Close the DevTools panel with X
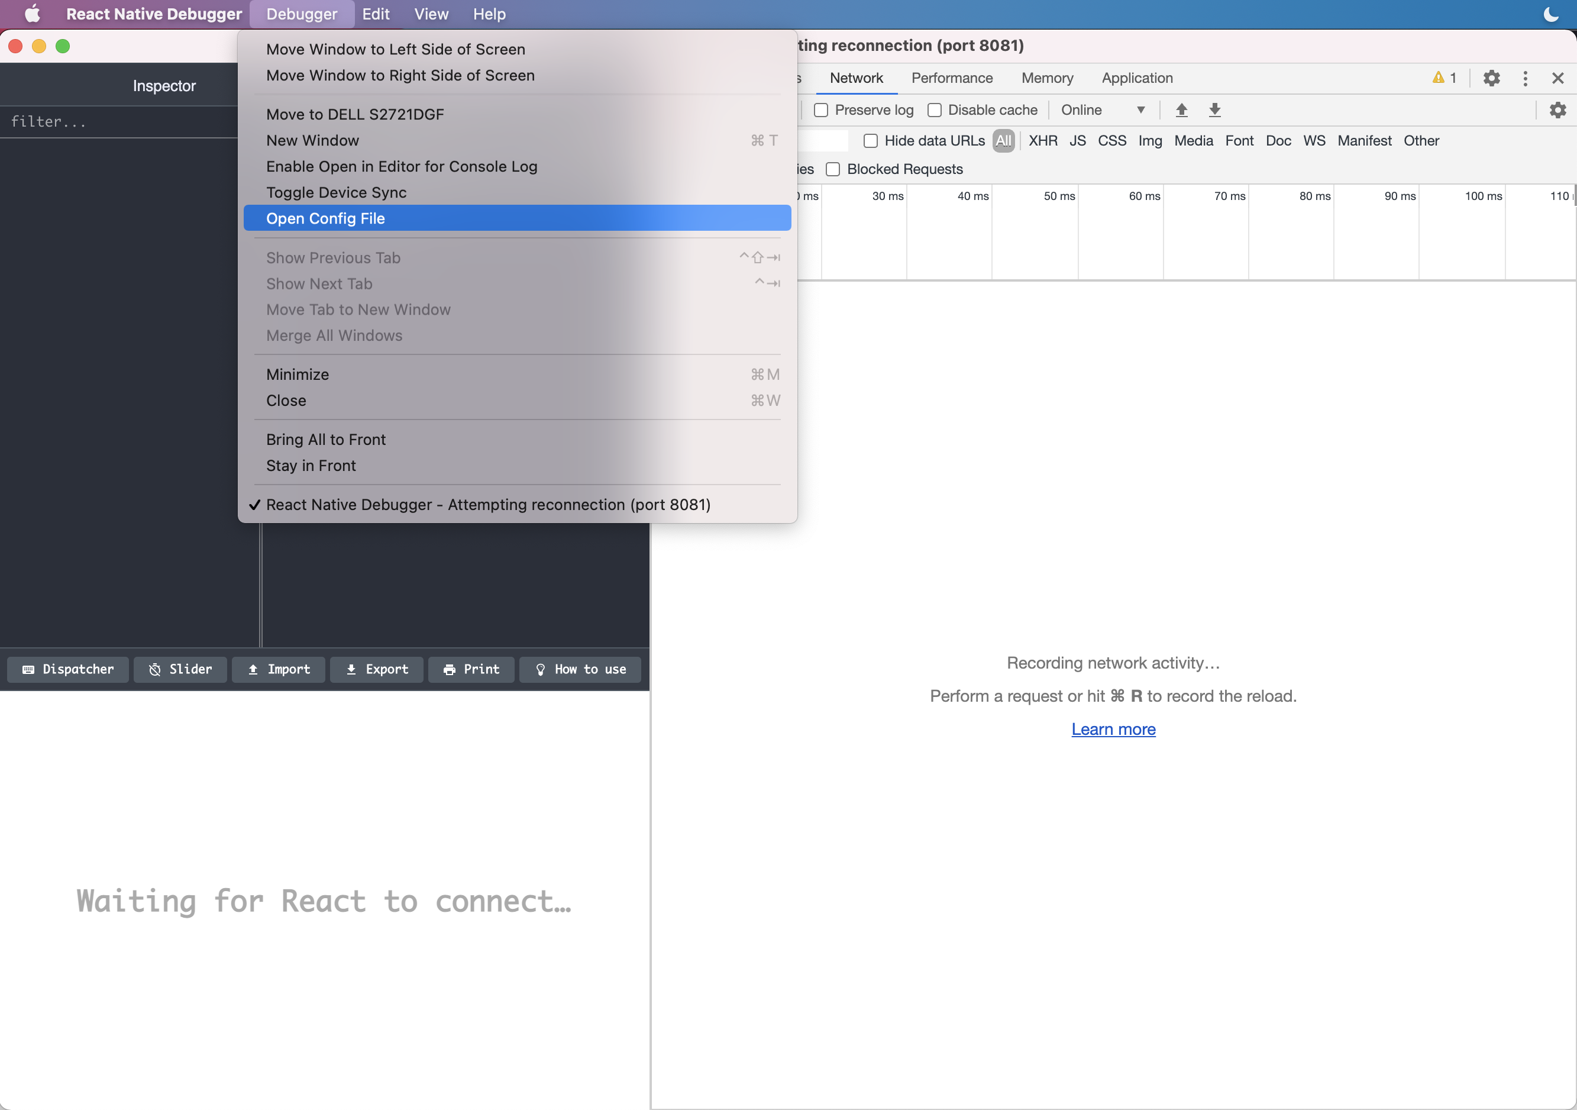Viewport: 1577px width, 1110px height. point(1557,78)
